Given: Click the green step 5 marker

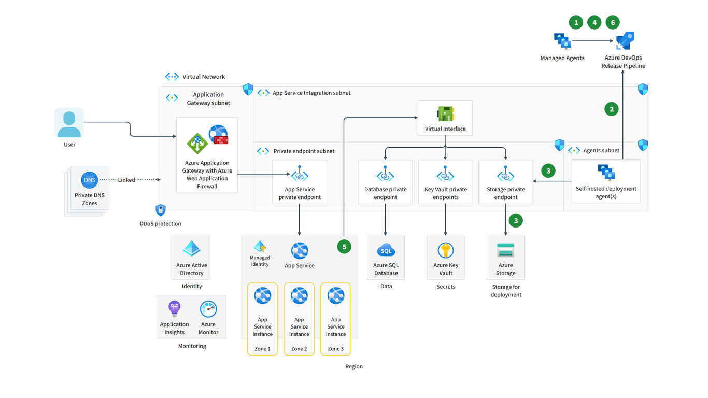Looking at the screenshot, I should pyautogui.click(x=344, y=247).
